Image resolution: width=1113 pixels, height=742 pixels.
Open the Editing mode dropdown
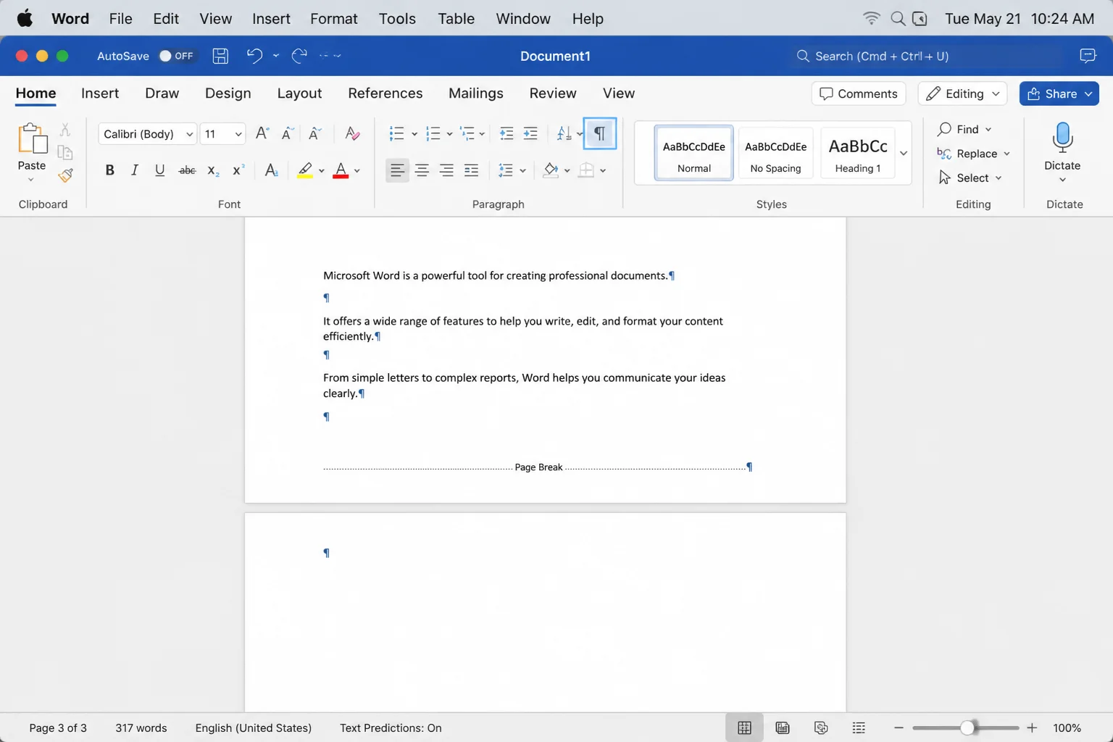click(x=963, y=93)
